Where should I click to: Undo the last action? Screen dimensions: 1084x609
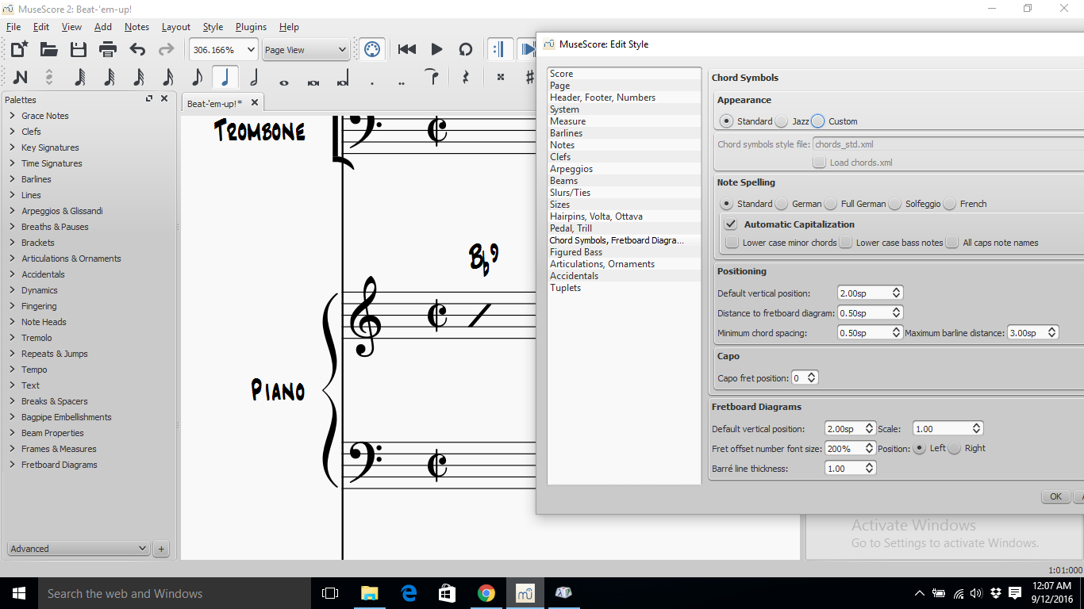[x=137, y=49]
